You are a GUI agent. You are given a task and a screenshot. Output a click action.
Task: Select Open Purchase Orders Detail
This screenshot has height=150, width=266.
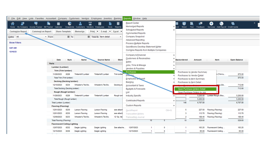(x=196, y=89)
